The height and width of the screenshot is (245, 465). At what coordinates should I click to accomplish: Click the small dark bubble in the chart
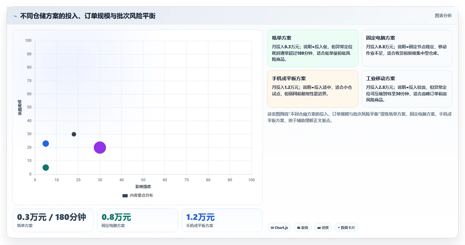coord(74,134)
